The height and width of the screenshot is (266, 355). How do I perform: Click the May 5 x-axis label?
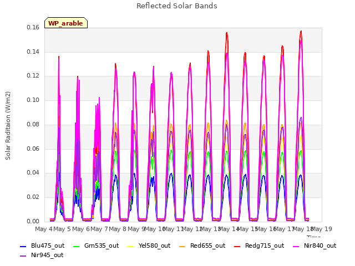point(62,229)
